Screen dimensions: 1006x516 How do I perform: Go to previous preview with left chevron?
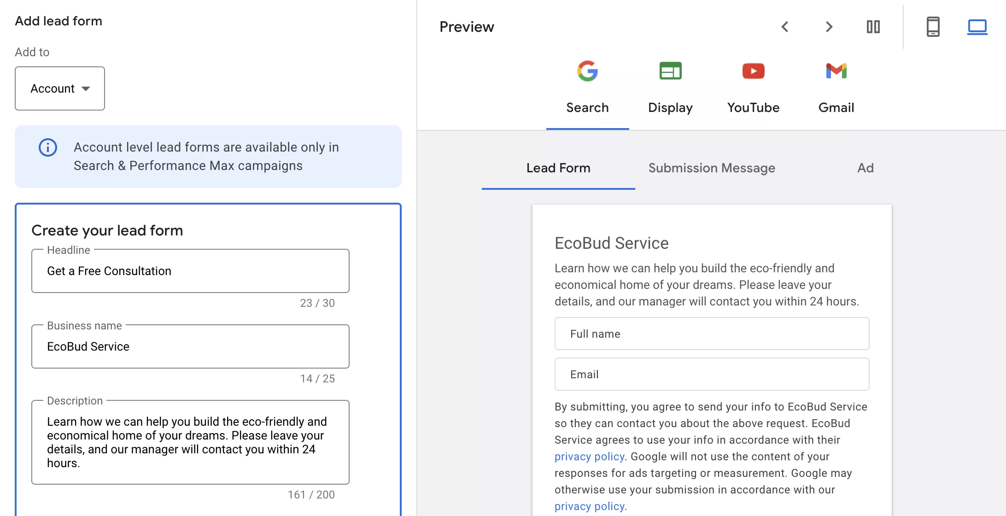[785, 27]
